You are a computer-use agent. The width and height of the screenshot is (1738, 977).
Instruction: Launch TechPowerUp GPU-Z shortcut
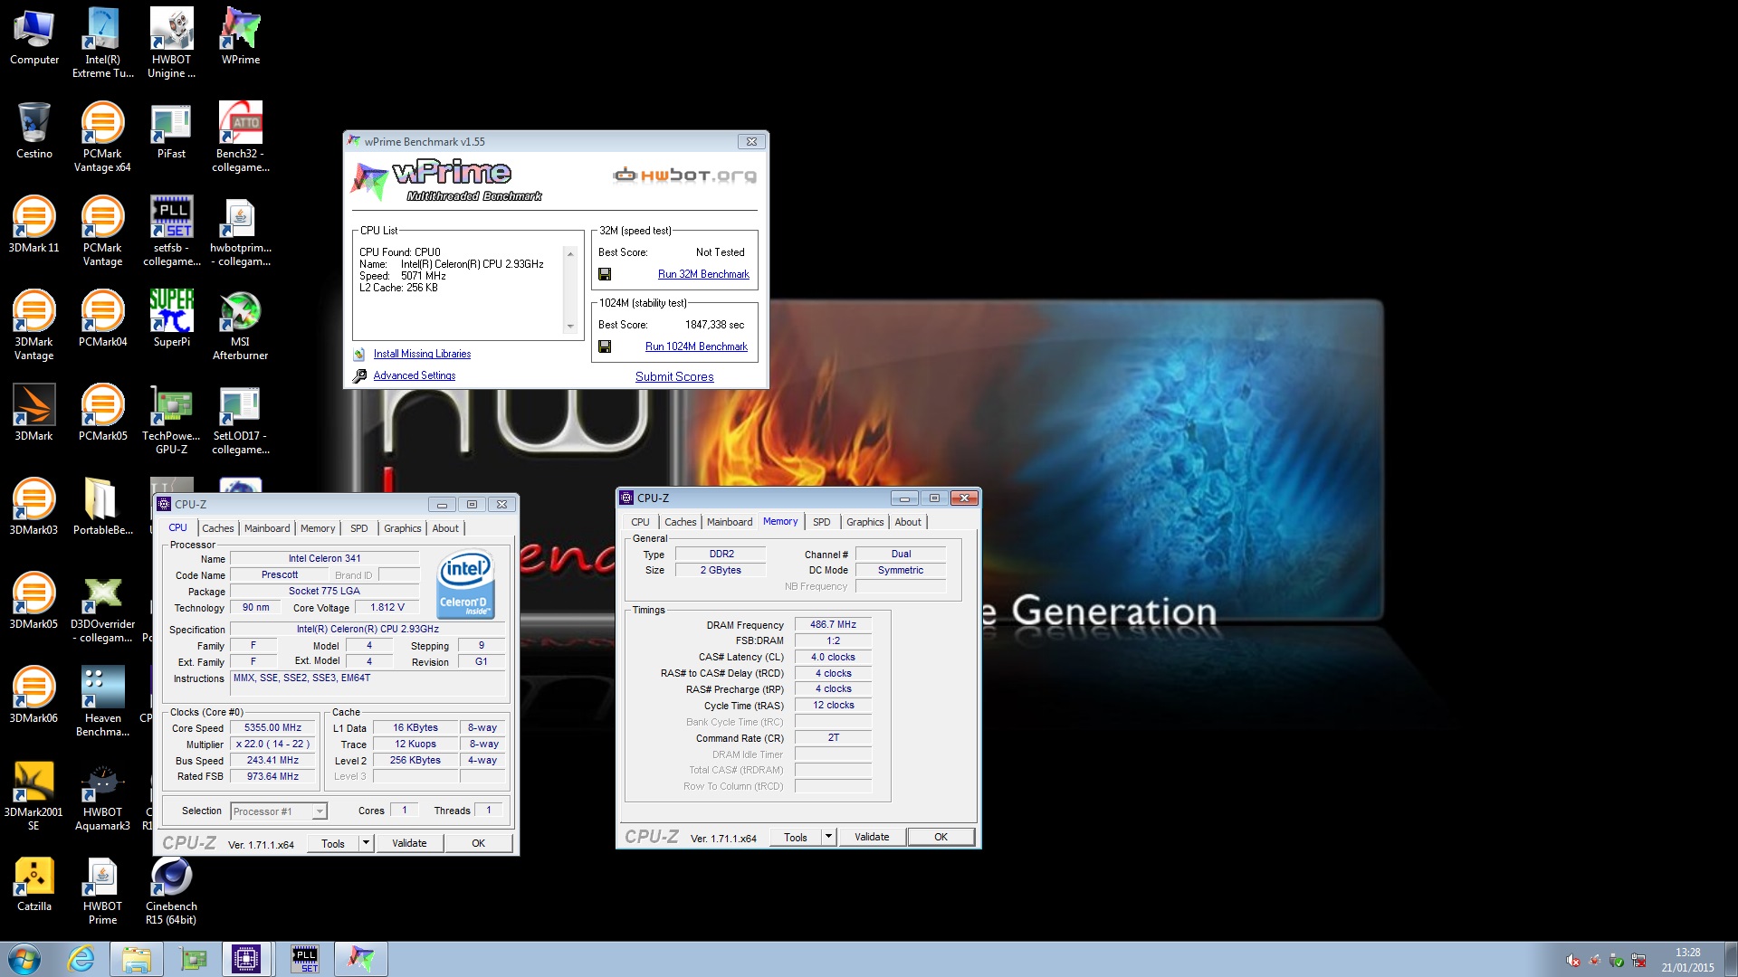(171, 418)
